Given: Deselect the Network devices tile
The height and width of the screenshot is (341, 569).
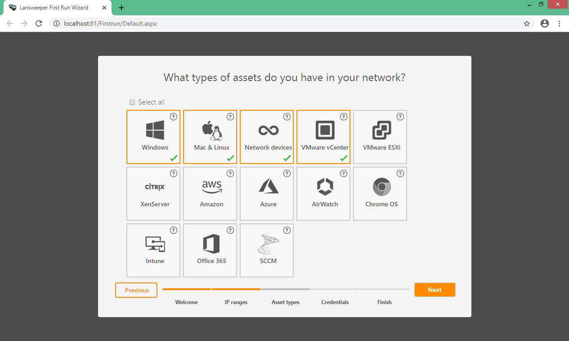Looking at the screenshot, I should coord(267,137).
